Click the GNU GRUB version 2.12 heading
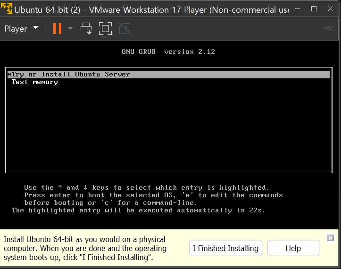341x269 pixels. coord(168,51)
